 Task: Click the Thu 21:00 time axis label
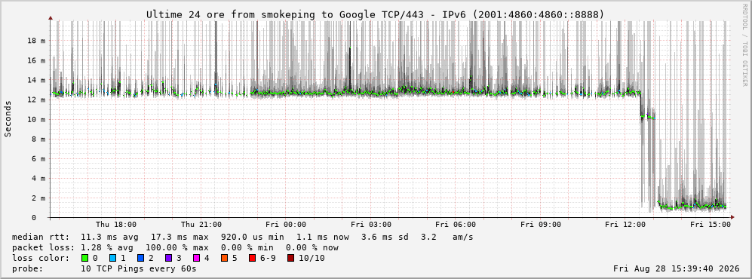tap(201, 225)
